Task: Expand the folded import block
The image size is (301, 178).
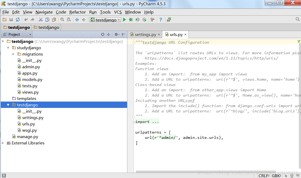Action: click(134, 122)
